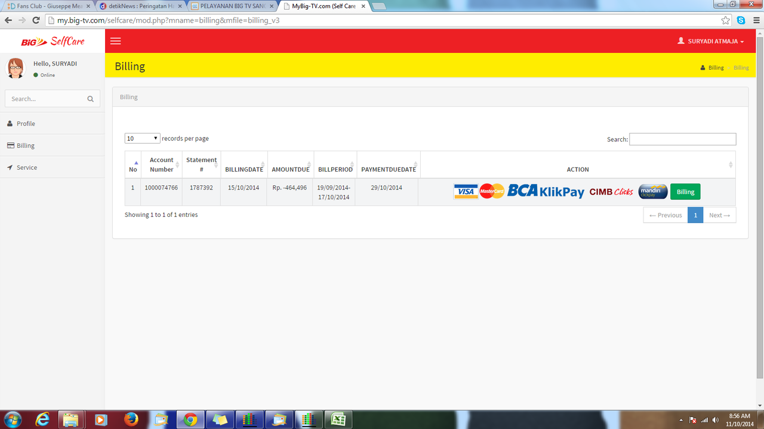Select page 1 in pagination

(x=695, y=215)
